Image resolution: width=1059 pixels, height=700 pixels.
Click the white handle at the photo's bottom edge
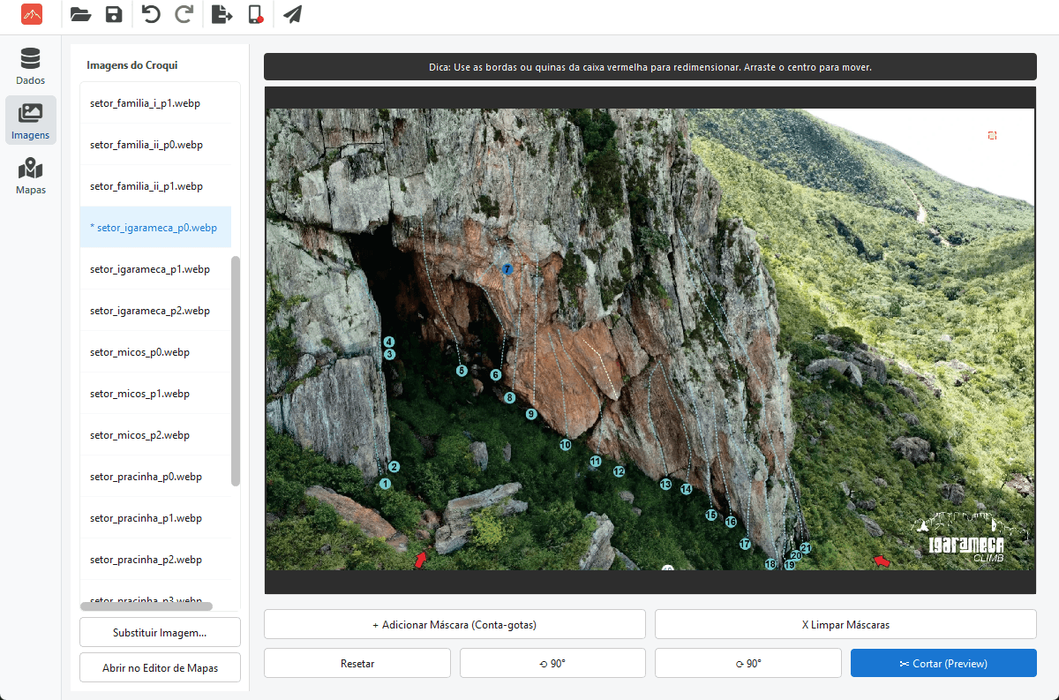(x=668, y=569)
